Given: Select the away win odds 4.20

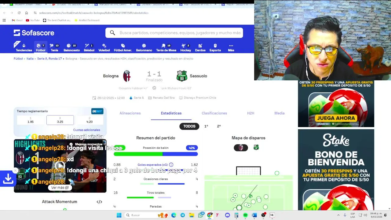Looking at the screenshot, I should pyautogui.click(x=90, y=120).
